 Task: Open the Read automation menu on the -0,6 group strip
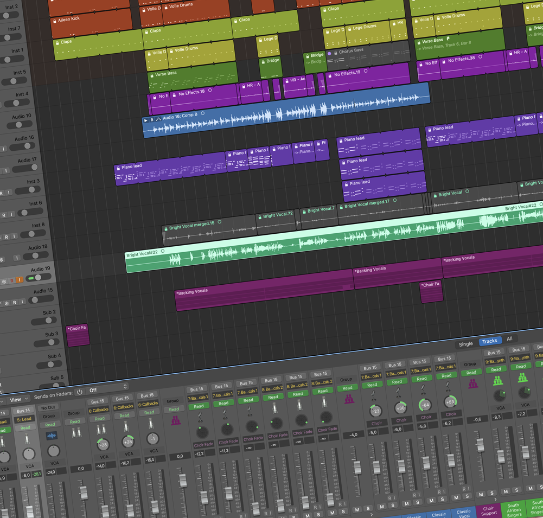click(x=471, y=373)
